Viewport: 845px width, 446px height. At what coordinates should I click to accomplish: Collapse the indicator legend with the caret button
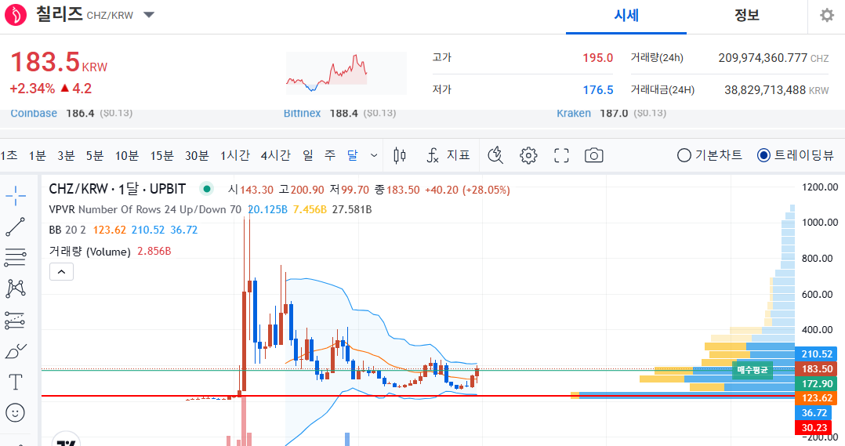pyautogui.click(x=61, y=272)
